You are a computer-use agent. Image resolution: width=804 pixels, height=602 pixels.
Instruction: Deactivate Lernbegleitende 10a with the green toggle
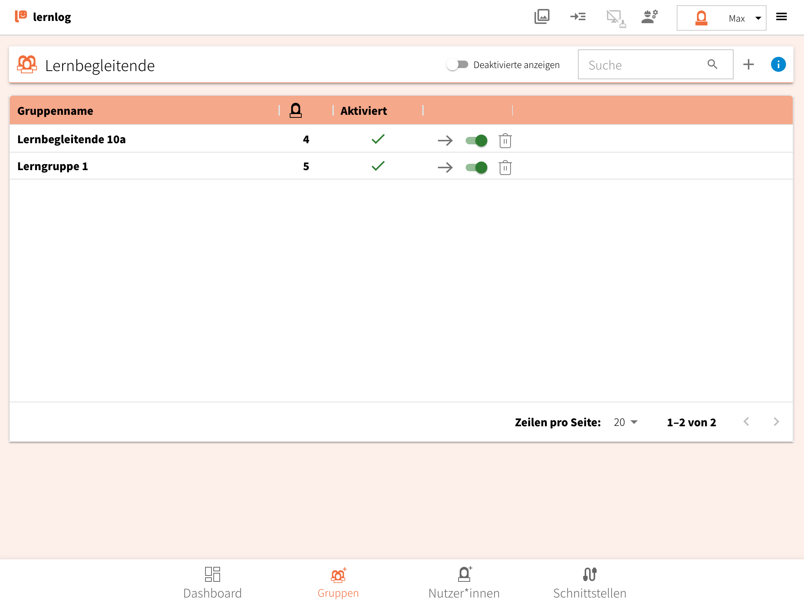[x=476, y=141]
